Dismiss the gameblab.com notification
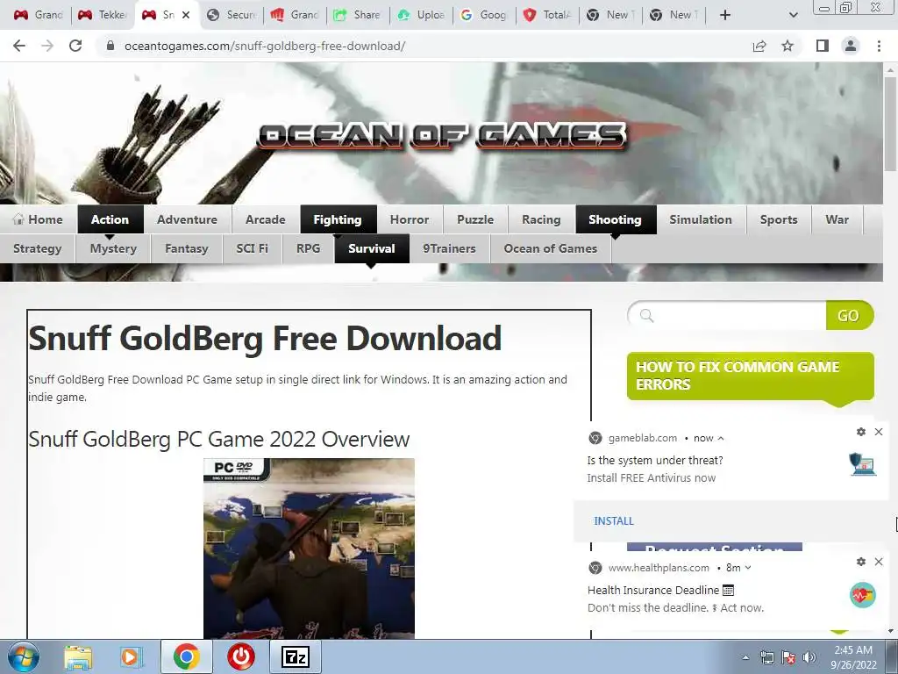This screenshot has width=898, height=674. click(879, 432)
